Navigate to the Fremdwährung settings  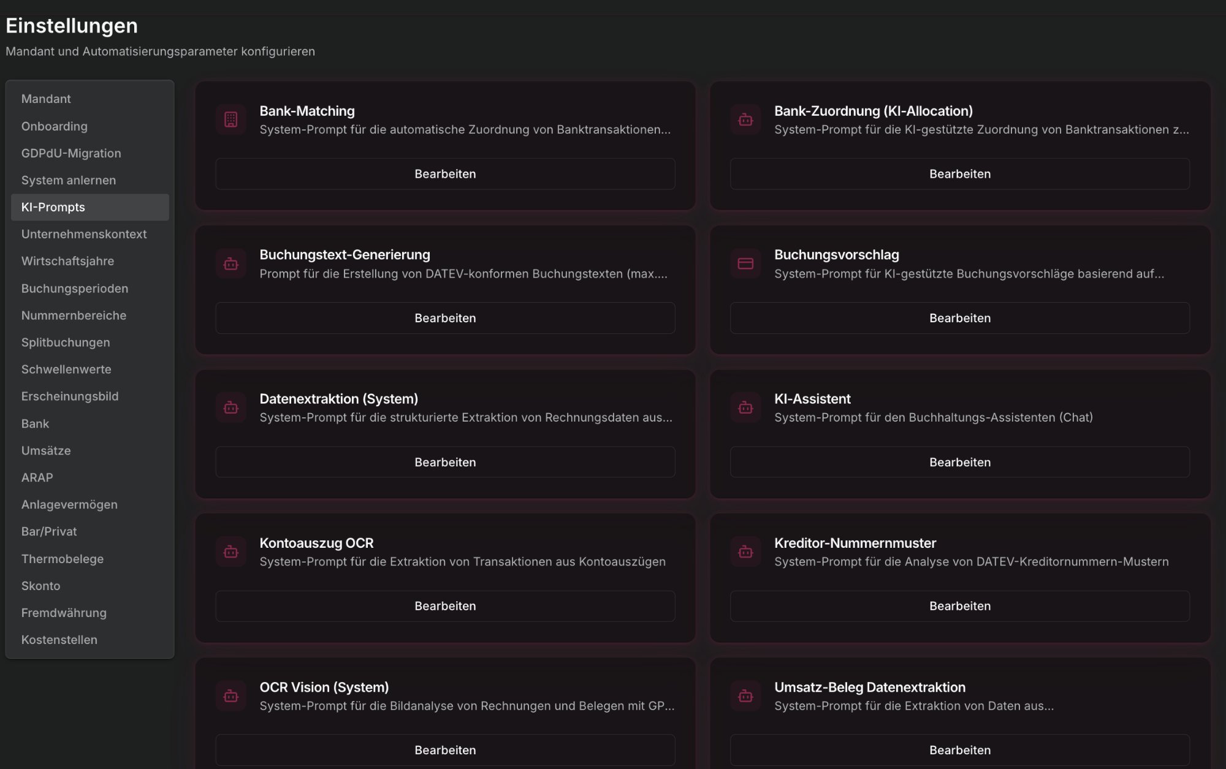point(64,613)
